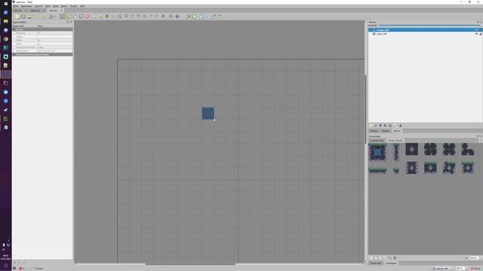Select the Rectangular Select tool
Image resolution: width=483 pixels, height=271 pixels.
coord(94,17)
